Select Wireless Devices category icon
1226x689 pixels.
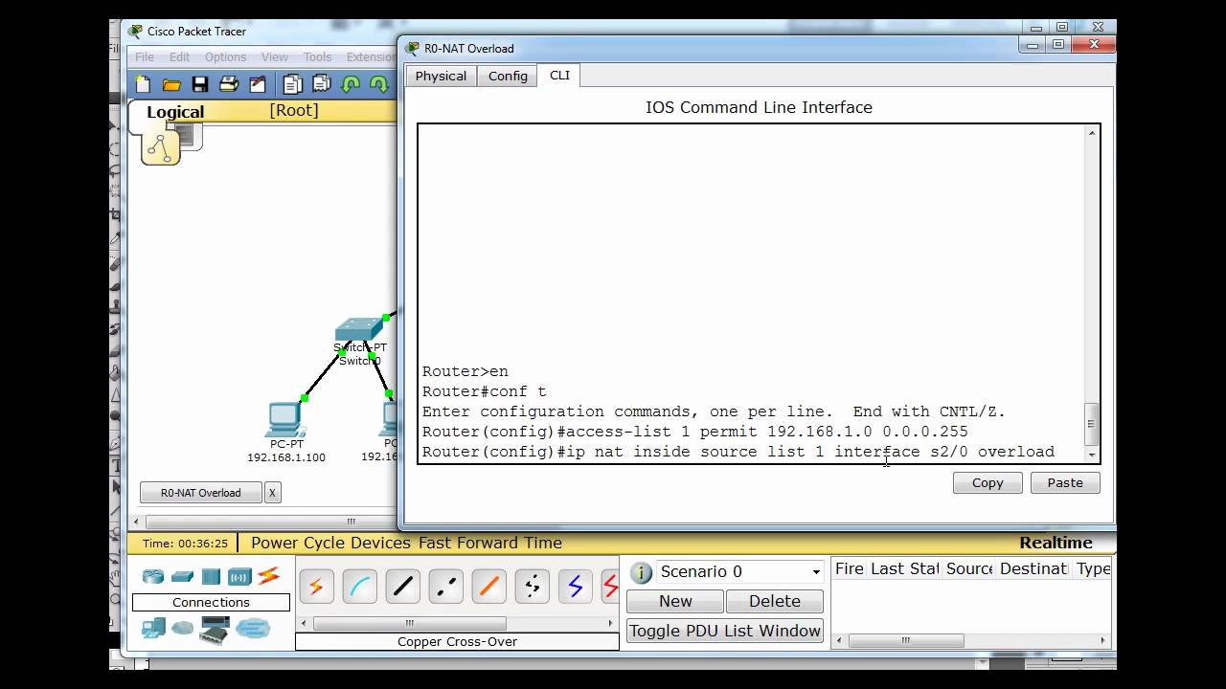[x=239, y=576]
